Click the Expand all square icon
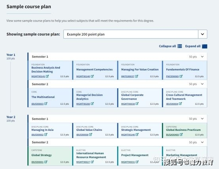Image resolution: width=219 pixels, height=169 pixels. point(205,46)
